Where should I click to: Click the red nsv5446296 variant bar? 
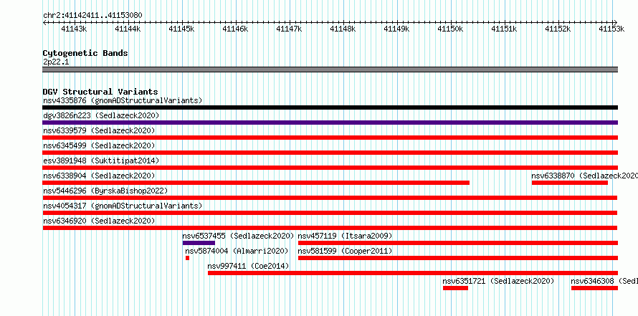(330, 198)
